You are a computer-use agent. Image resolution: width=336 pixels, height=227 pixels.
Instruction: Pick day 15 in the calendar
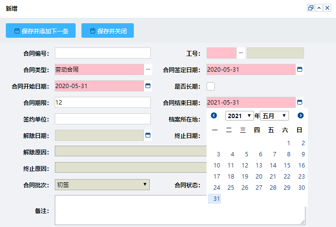coord(287,166)
